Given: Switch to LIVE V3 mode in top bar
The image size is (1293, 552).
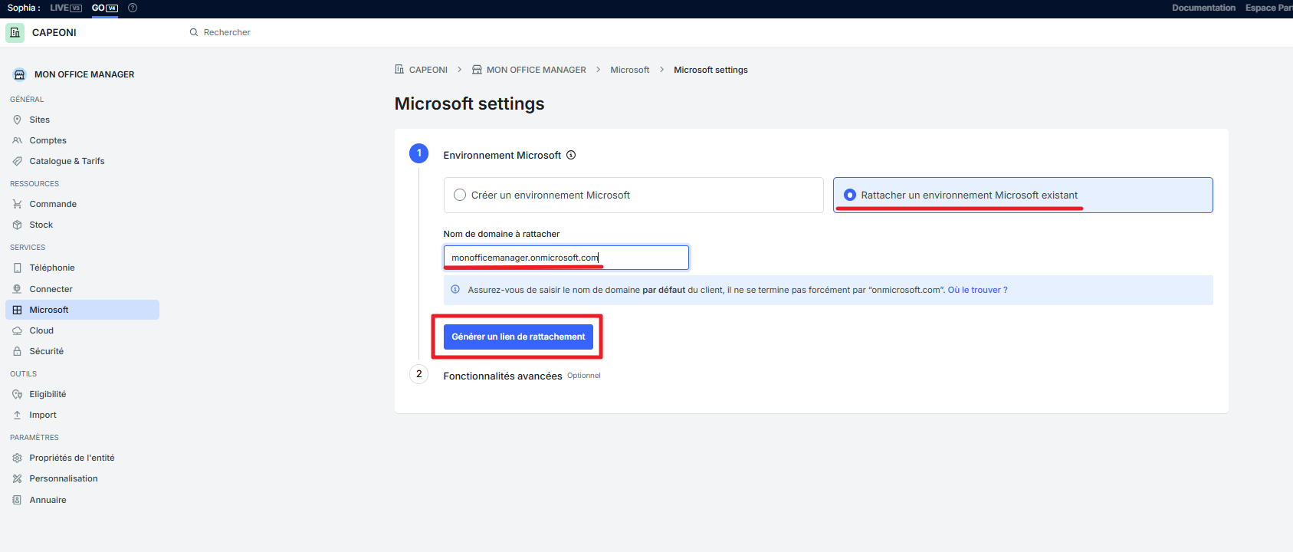Looking at the screenshot, I should [66, 8].
